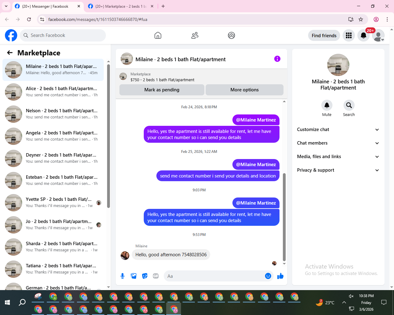This screenshot has width=394, height=315.
Task: Expand Customize chat section
Action: point(338,130)
